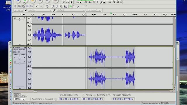The width and height of the screenshot is (187, 105).
Task: Click the Zoom In icon
Action: click(53, 6)
